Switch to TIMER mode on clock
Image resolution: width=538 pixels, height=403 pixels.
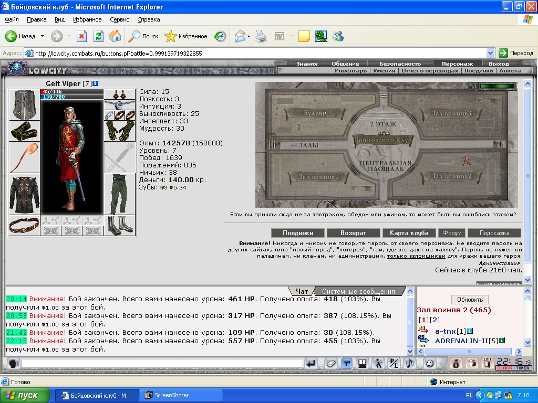[523, 368]
